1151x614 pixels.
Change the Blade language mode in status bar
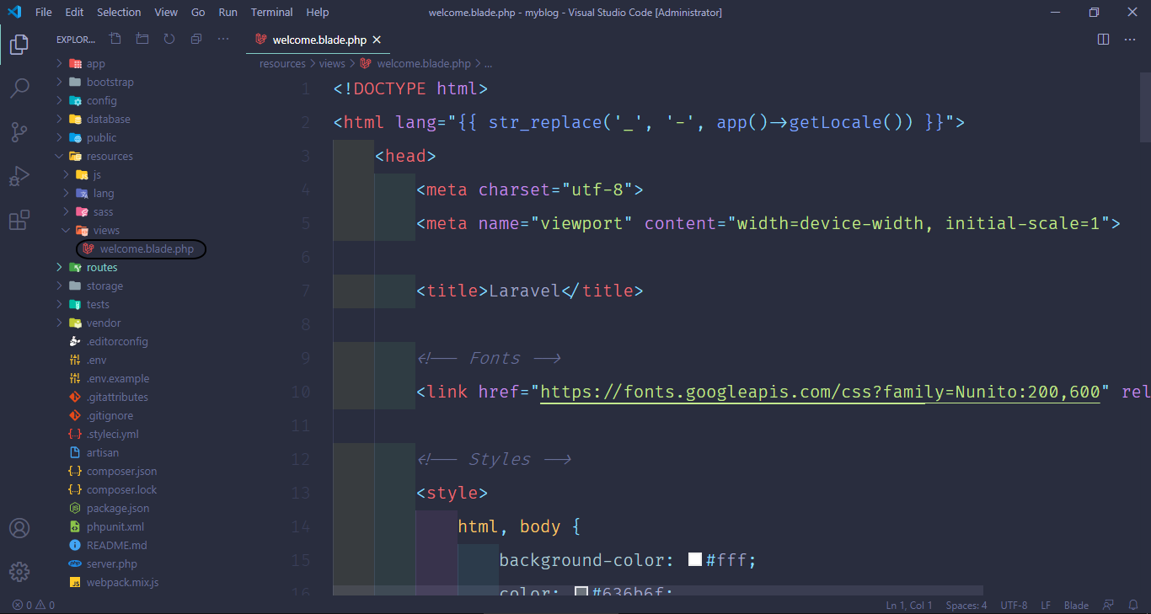tap(1076, 605)
